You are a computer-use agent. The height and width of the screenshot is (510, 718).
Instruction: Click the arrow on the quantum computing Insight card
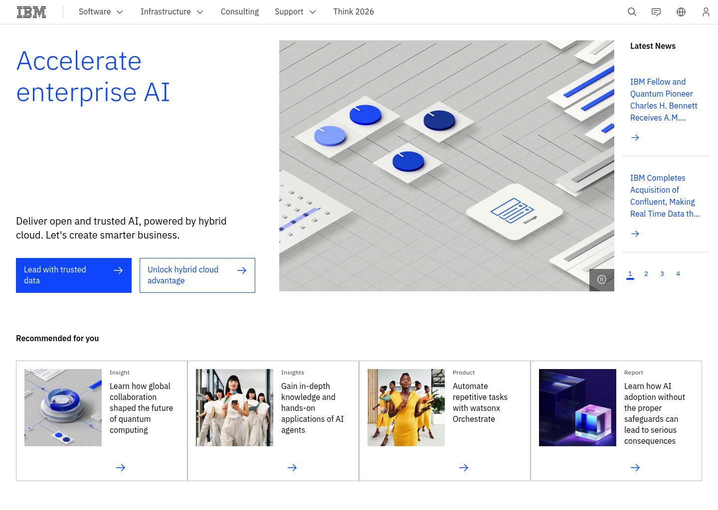[x=120, y=467]
